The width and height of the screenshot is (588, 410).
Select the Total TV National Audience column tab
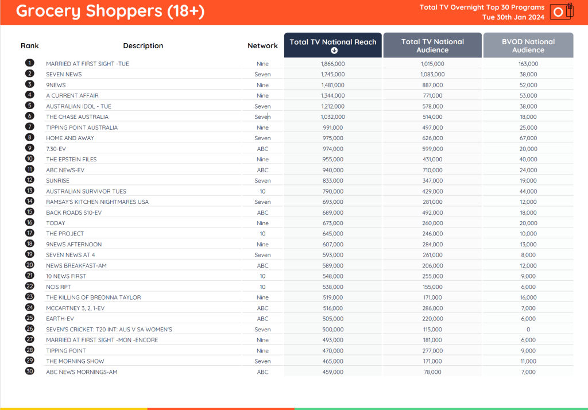point(432,45)
